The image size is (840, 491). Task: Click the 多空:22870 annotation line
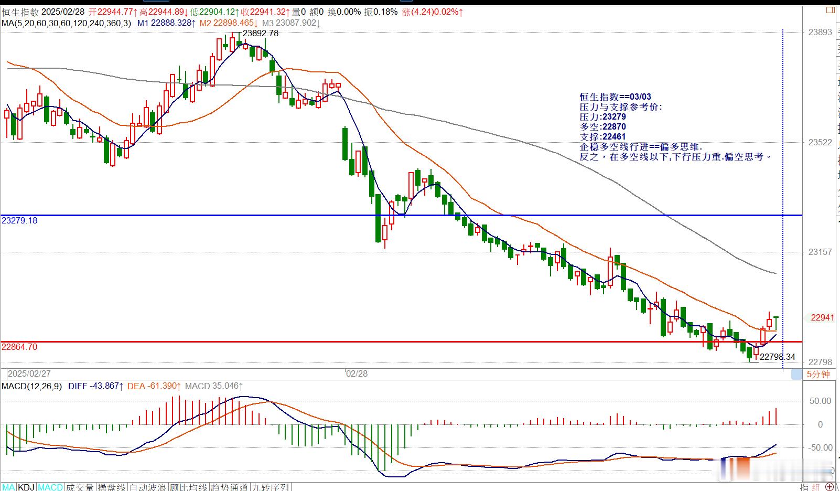coord(602,126)
